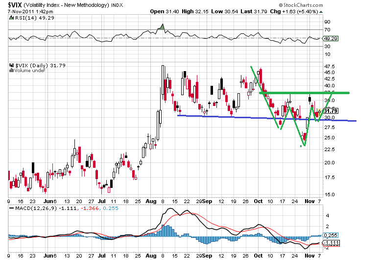This screenshot has height=260, width=379.
Task: Click the Chg +1.63 (+5.40%) value
Action: [294, 11]
